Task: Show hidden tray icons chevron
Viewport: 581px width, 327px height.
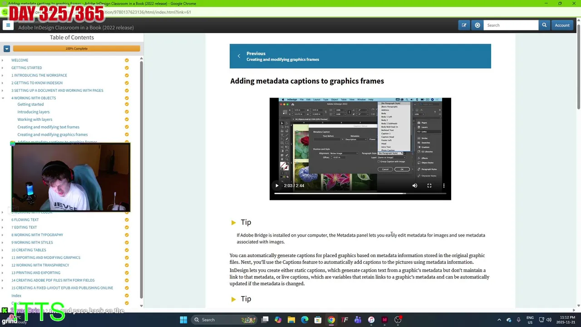Action: click(x=499, y=320)
